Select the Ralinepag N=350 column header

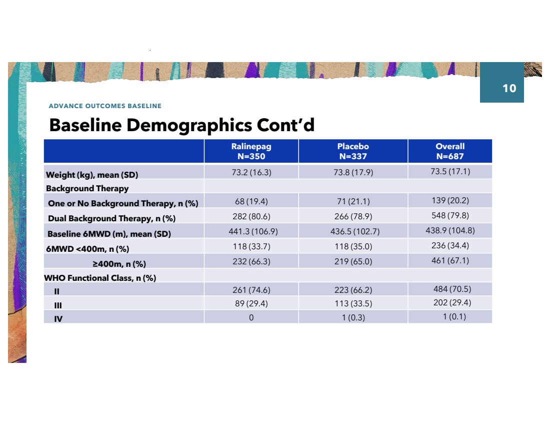click(x=251, y=151)
